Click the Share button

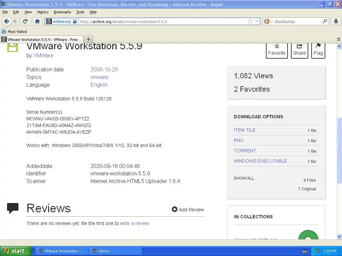[299, 51]
